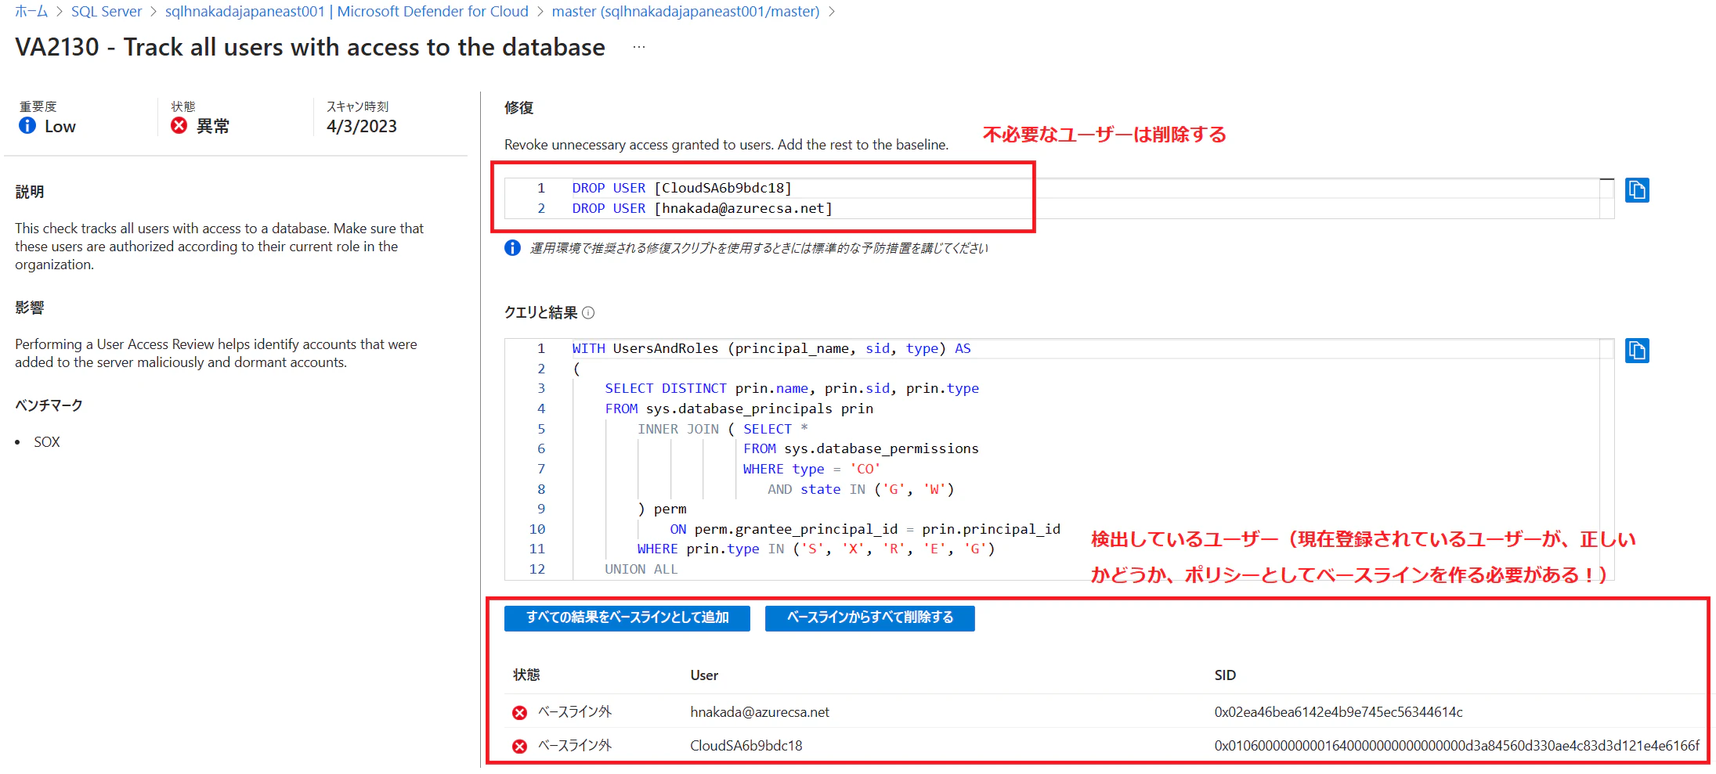This screenshot has height=774, width=1716.
Task: Click ベースラインからすべて削除する button
Action: tap(870, 617)
